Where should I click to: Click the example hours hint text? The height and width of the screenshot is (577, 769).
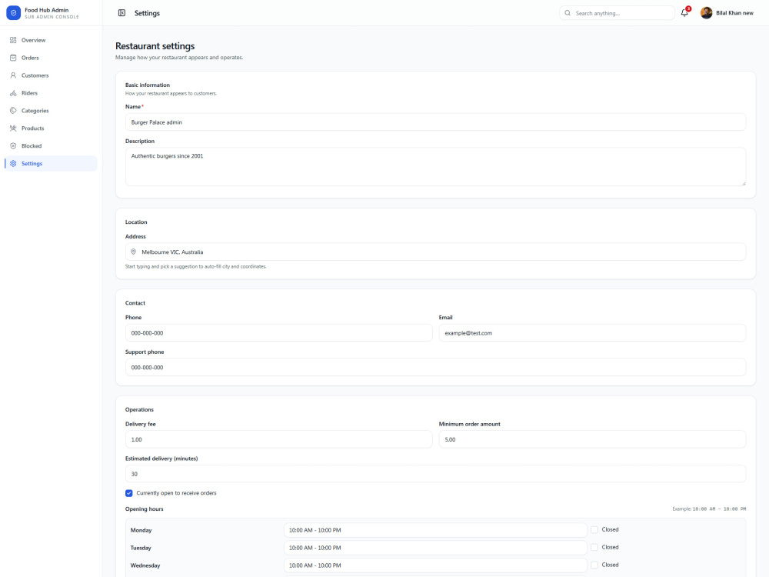click(x=709, y=509)
